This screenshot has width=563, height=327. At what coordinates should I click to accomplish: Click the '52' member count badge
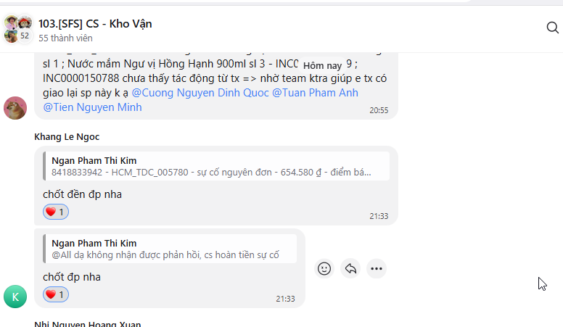[25, 36]
